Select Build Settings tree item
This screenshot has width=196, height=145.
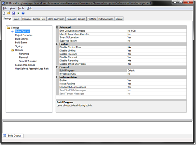click(22, 39)
